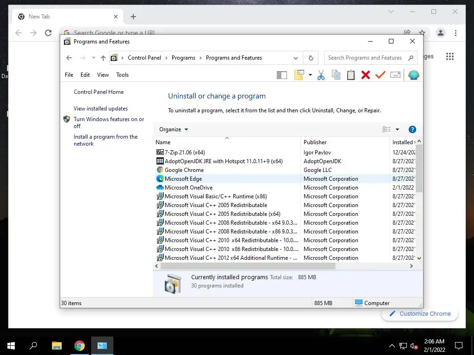Click the clipboard Paste icon
Image resolution: width=474 pixels, height=355 pixels.
pyautogui.click(x=351, y=75)
